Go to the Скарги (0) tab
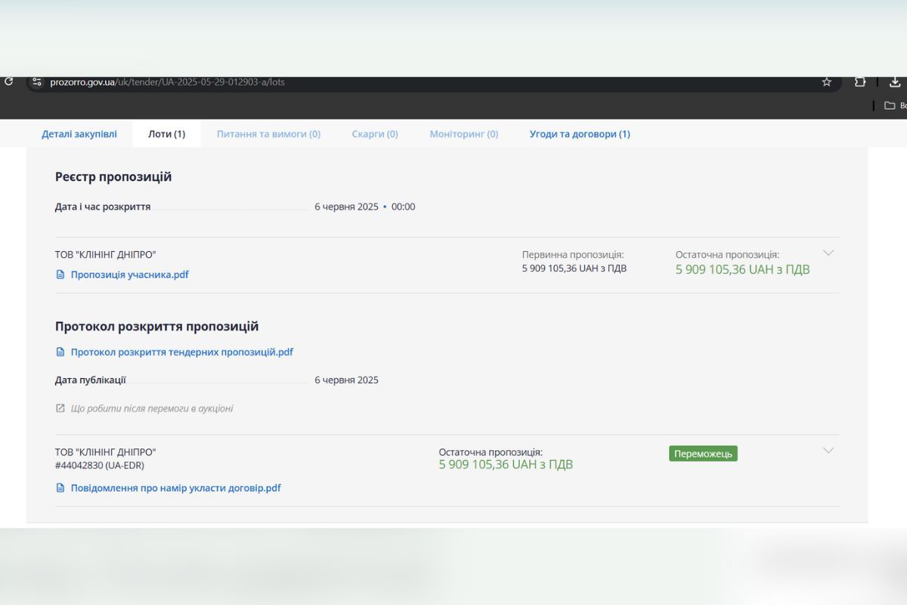 click(x=375, y=134)
